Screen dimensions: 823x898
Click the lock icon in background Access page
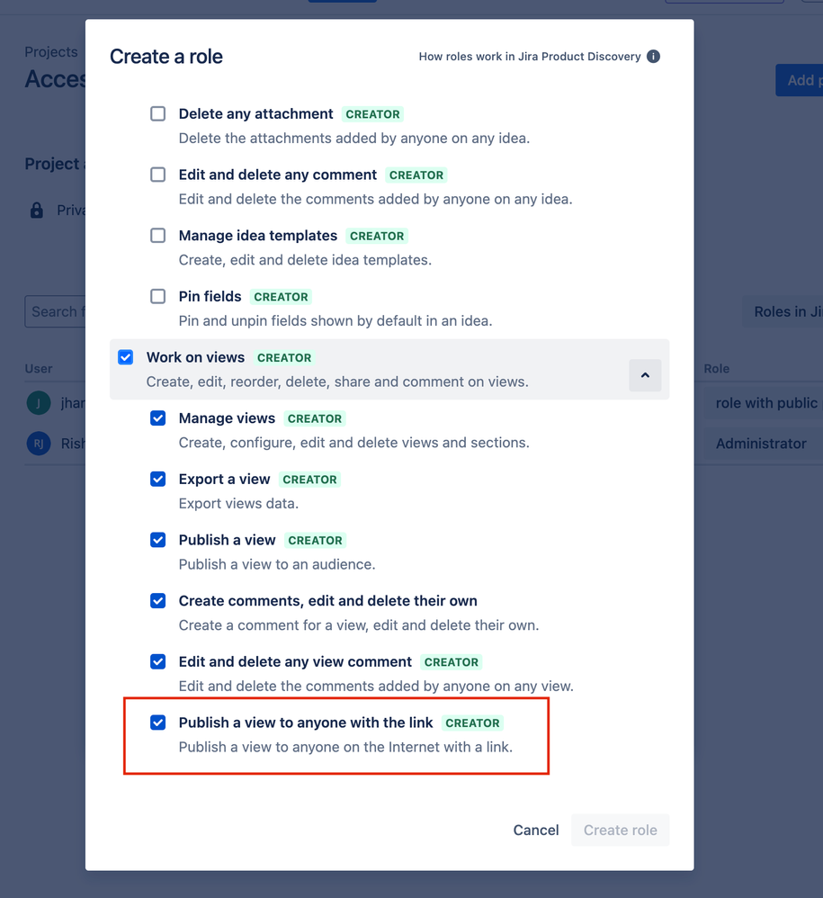click(37, 211)
